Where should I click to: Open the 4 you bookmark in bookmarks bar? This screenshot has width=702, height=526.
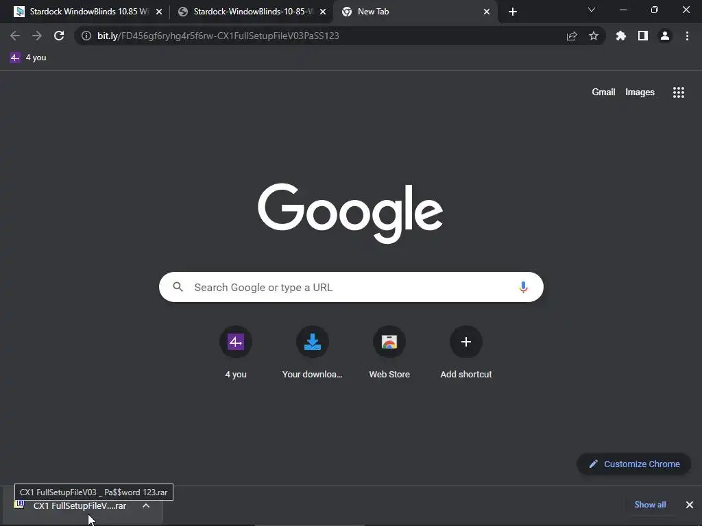point(28,58)
